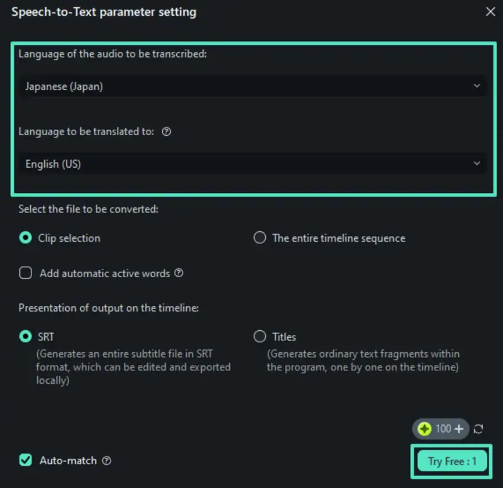The width and height of the screenshot is (503, 488).
Task: Select the Clip selection radio option
Action: pos(26,238)
